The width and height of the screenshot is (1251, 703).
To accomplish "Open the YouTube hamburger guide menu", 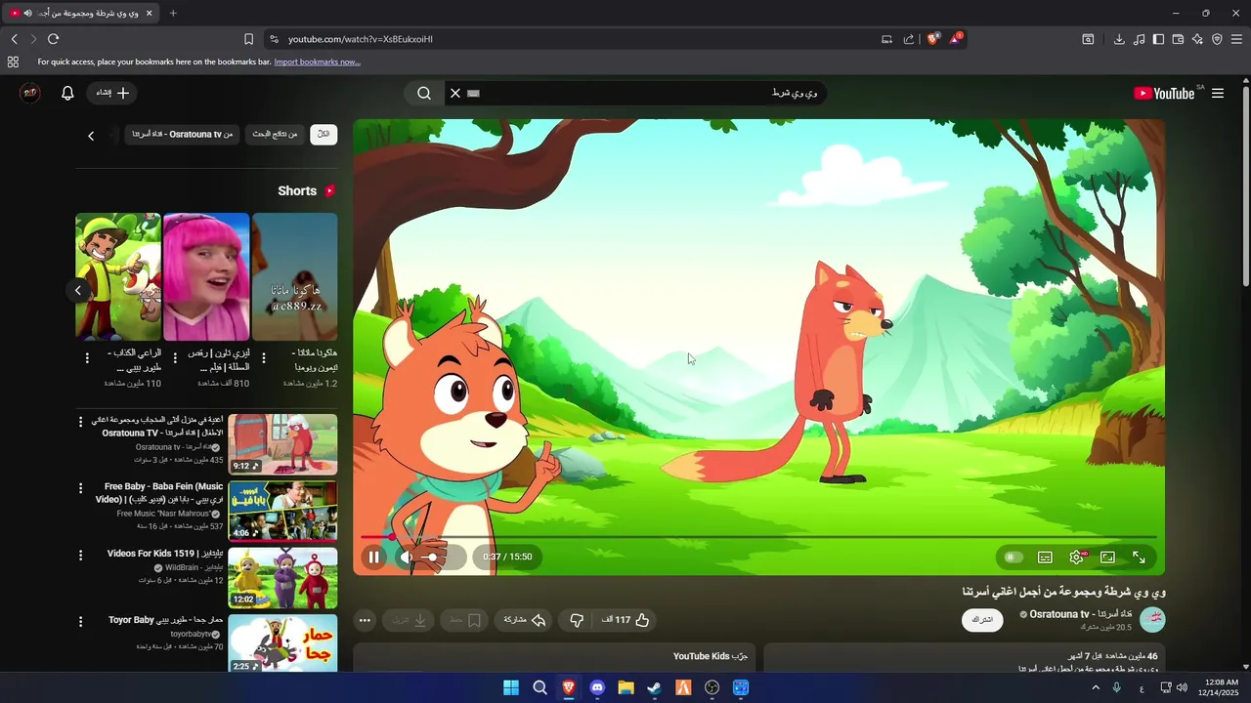I will coord(1218,93).
